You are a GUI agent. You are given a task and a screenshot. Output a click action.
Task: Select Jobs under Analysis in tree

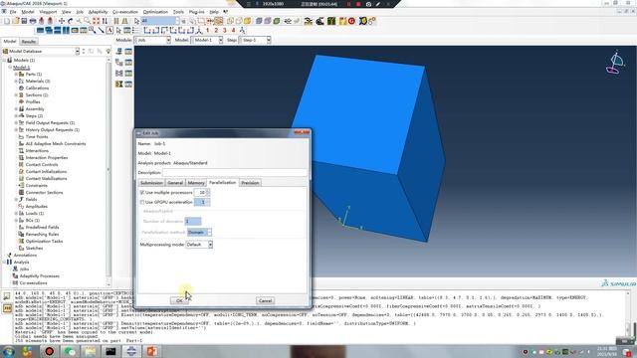click(24, 268)
